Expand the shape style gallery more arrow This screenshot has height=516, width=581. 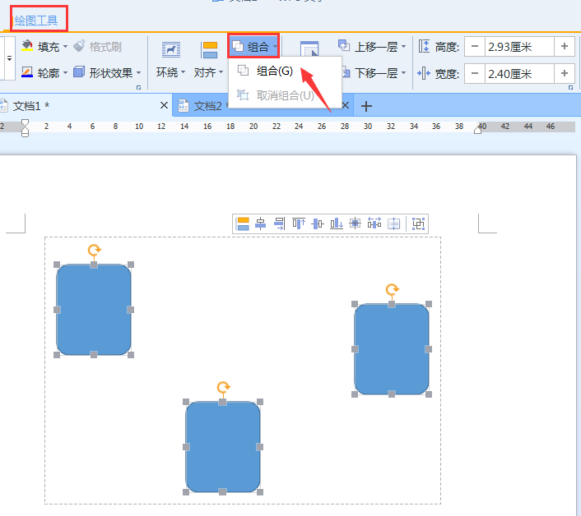[x=9, y=58]
